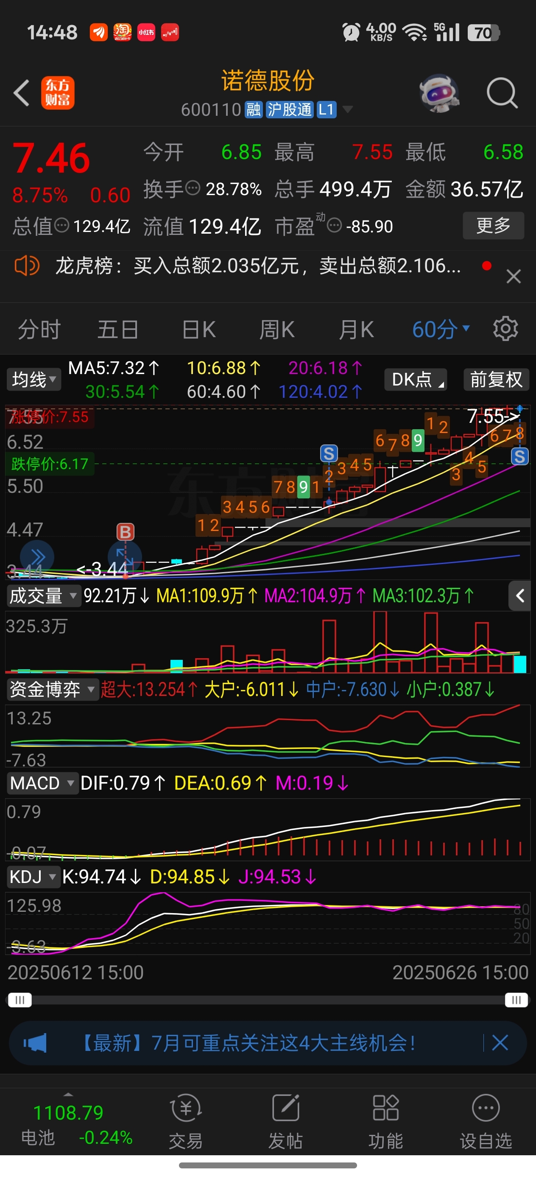Tap the Wi-Fi status icon
This screenshot has height=1179, width=536.
coord(414,33)
